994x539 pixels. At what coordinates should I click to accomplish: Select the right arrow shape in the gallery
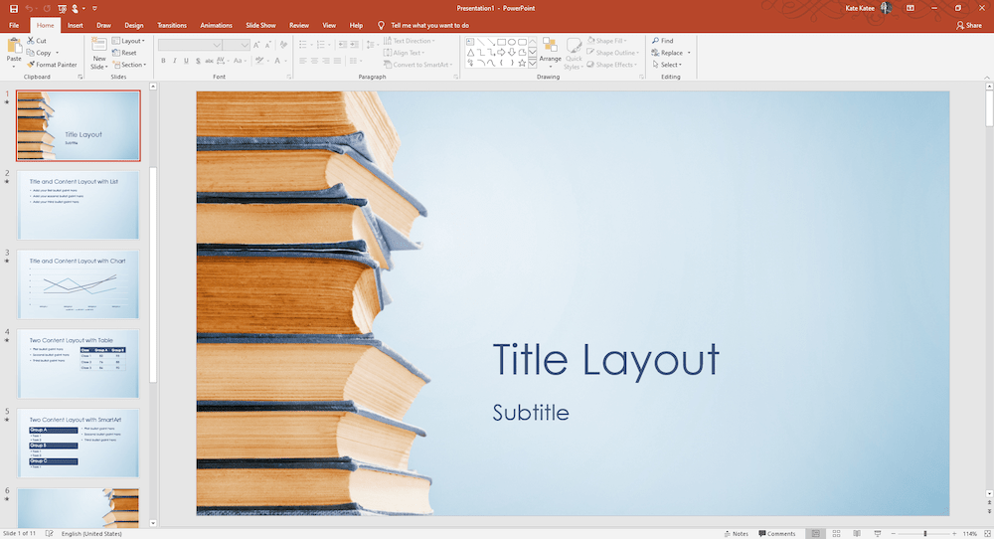click(501, 52)
